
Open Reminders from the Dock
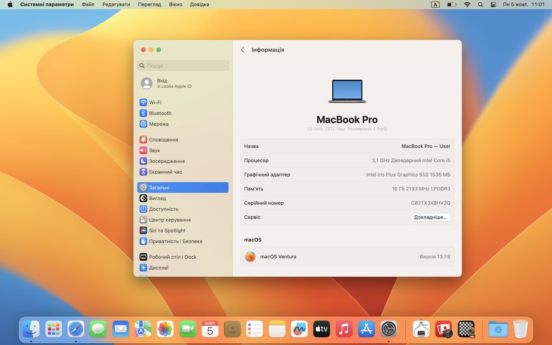click(254, 329)
